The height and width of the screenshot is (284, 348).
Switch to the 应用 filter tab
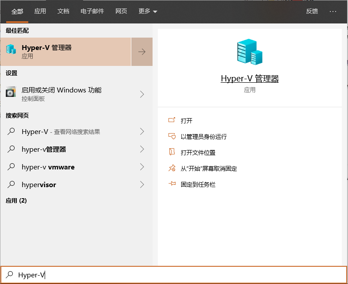point(40,11)
